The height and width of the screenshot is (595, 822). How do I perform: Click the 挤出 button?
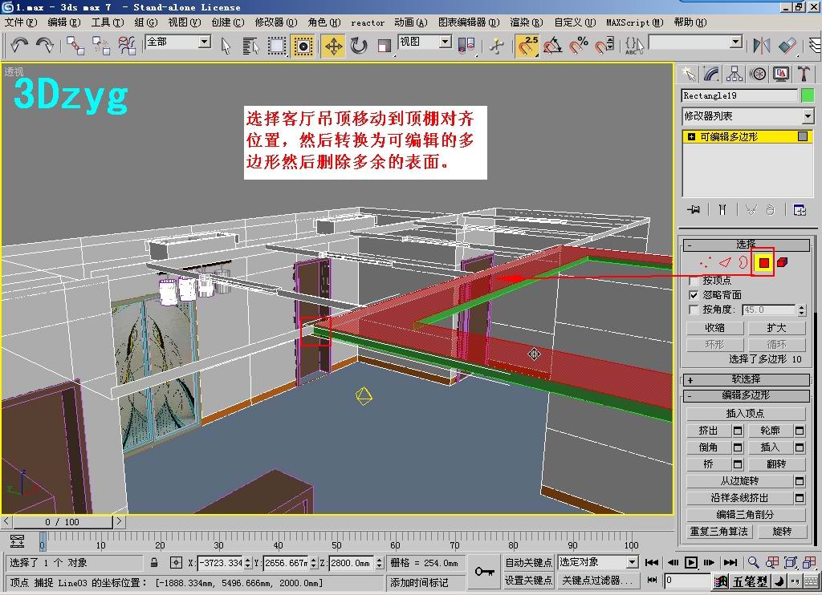click(708, 431)
